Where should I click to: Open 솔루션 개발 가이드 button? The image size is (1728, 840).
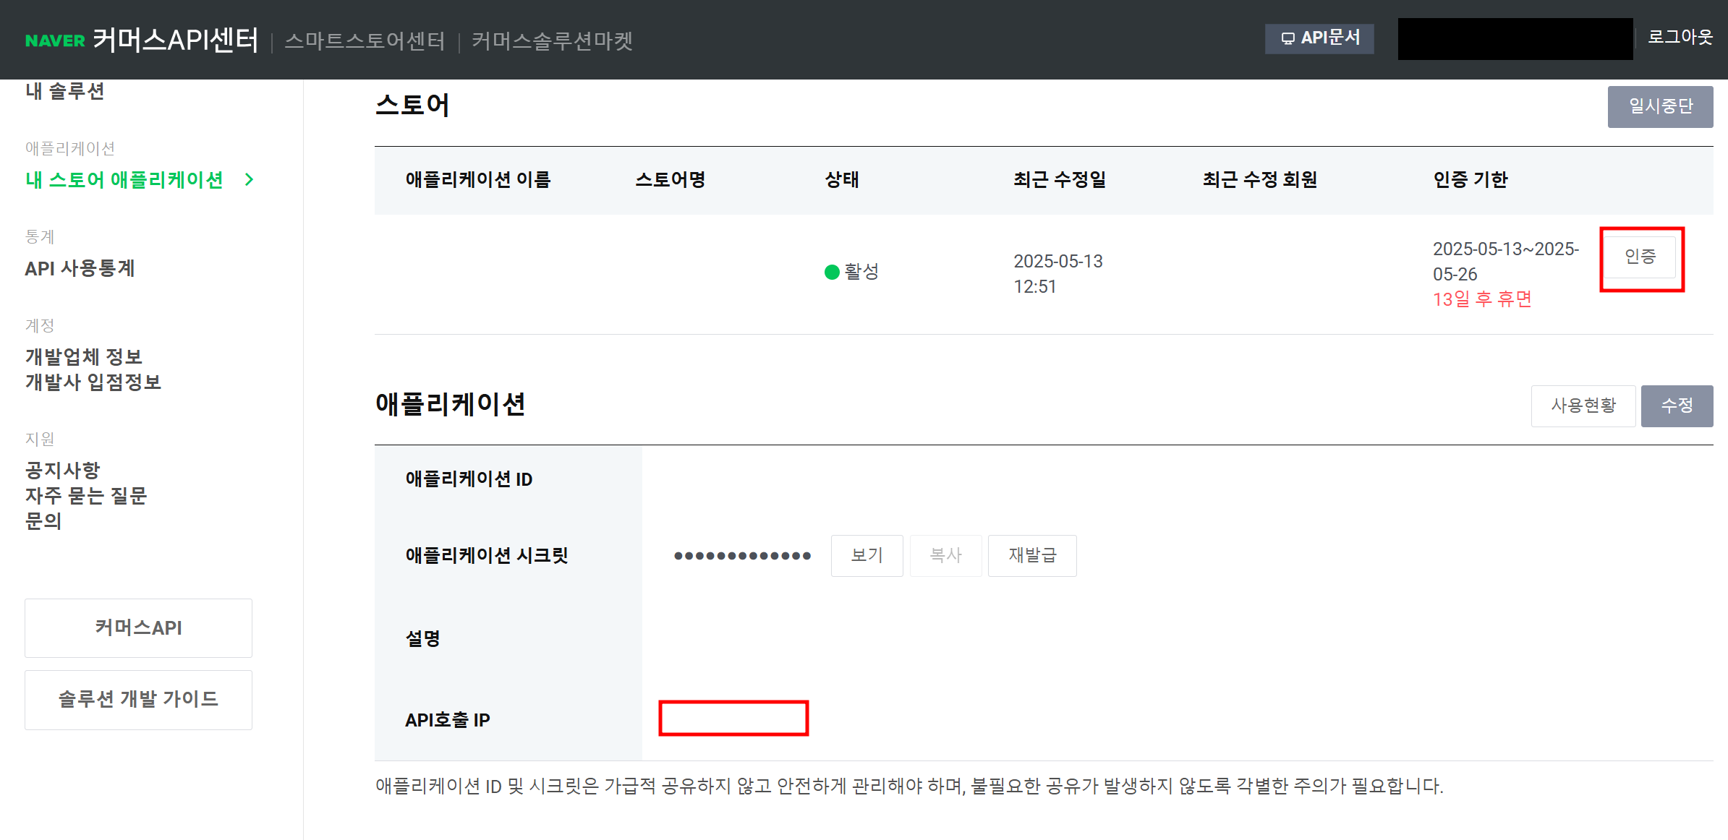tap(138, 699)
